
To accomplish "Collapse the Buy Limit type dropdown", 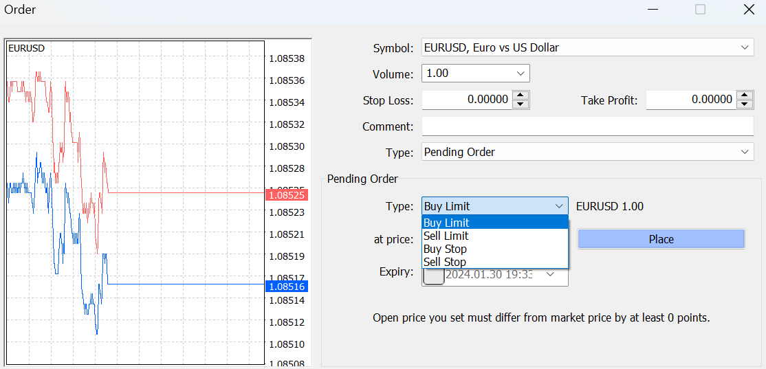I will click(x=559, y=206).
